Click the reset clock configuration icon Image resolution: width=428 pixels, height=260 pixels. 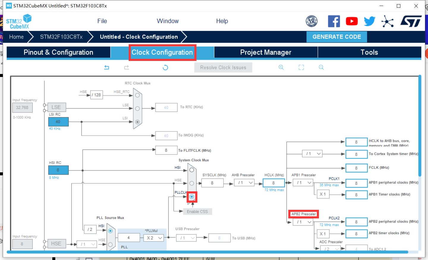(x=165, y=67)
